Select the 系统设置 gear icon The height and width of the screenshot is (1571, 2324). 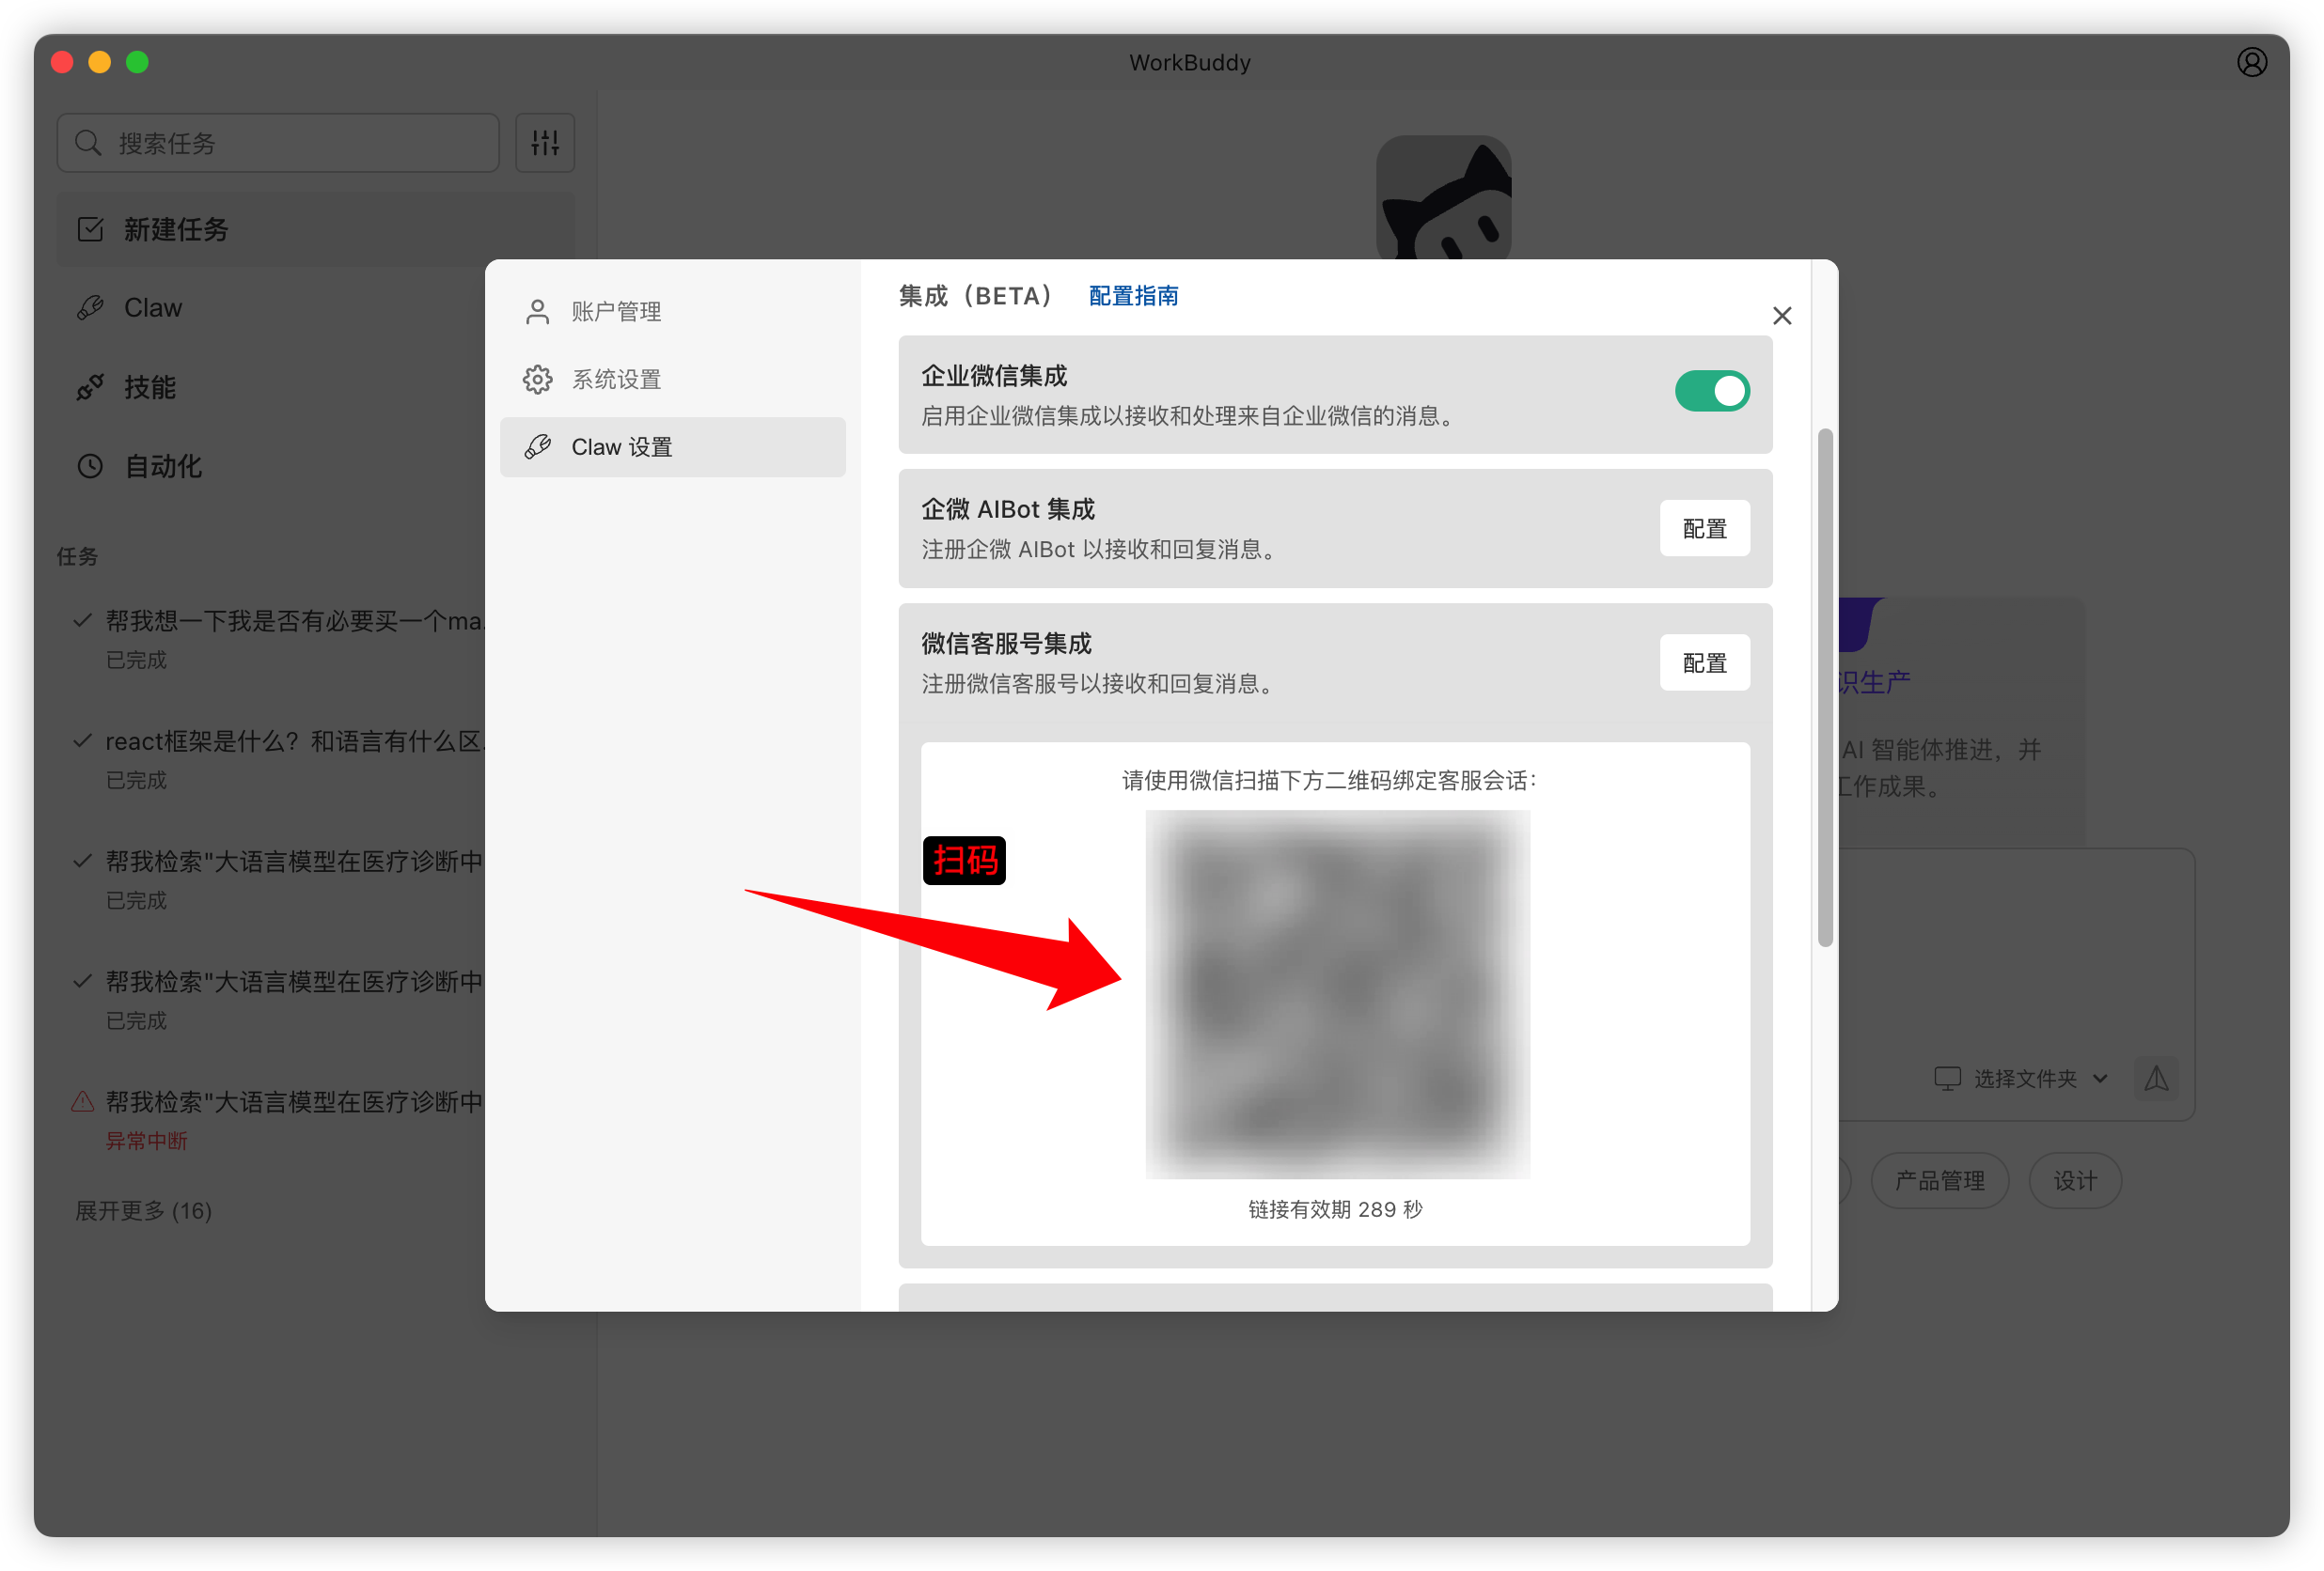pos(538,379)
